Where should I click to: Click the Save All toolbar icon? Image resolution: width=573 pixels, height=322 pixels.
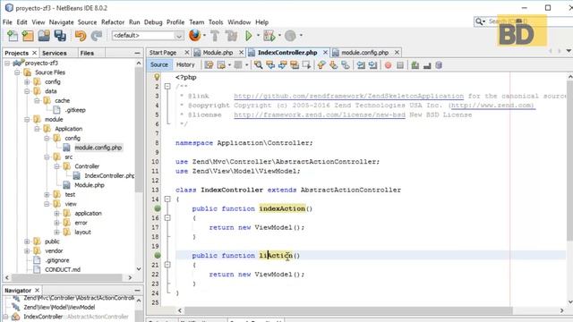pyautogui.click(x=60, y=36)
